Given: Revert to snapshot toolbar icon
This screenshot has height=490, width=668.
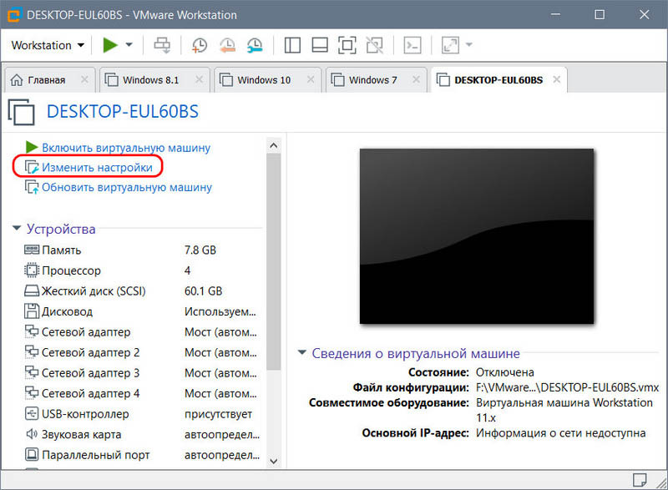Looking at the screenshot, I should [x=227, y=45].
